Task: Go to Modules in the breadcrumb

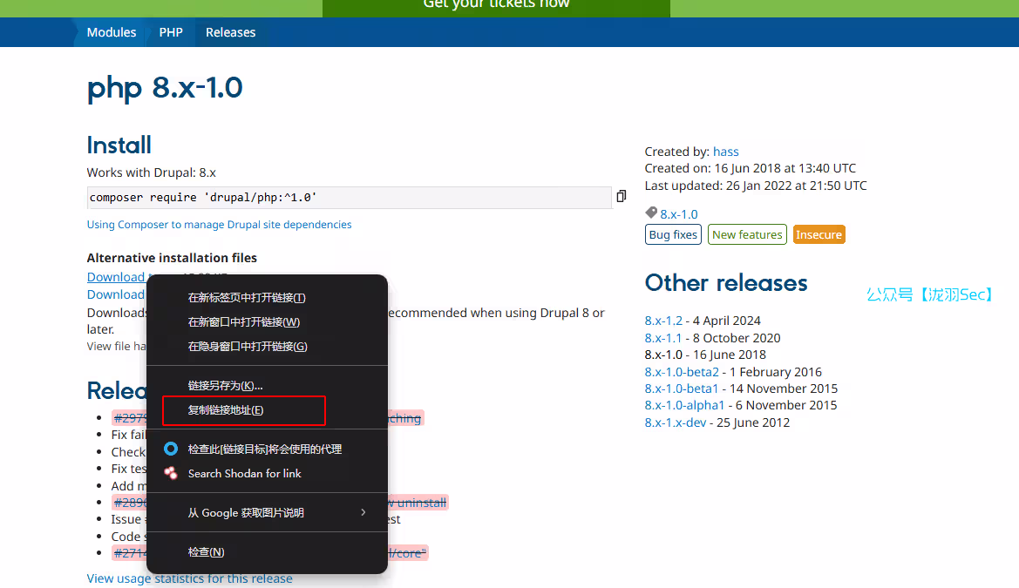Action: [112, 32]
